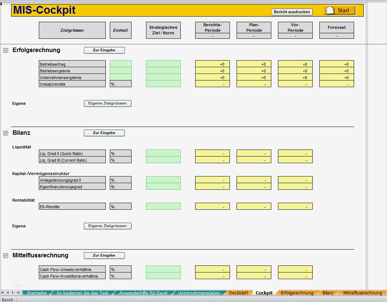387x302 pixels.
Task: Open the Plan-Periode selector
Action: pos(254,35)
